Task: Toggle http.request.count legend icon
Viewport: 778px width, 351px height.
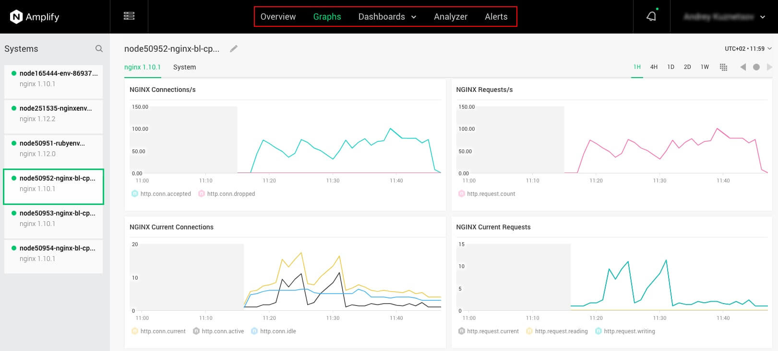Action: point(462,193)
